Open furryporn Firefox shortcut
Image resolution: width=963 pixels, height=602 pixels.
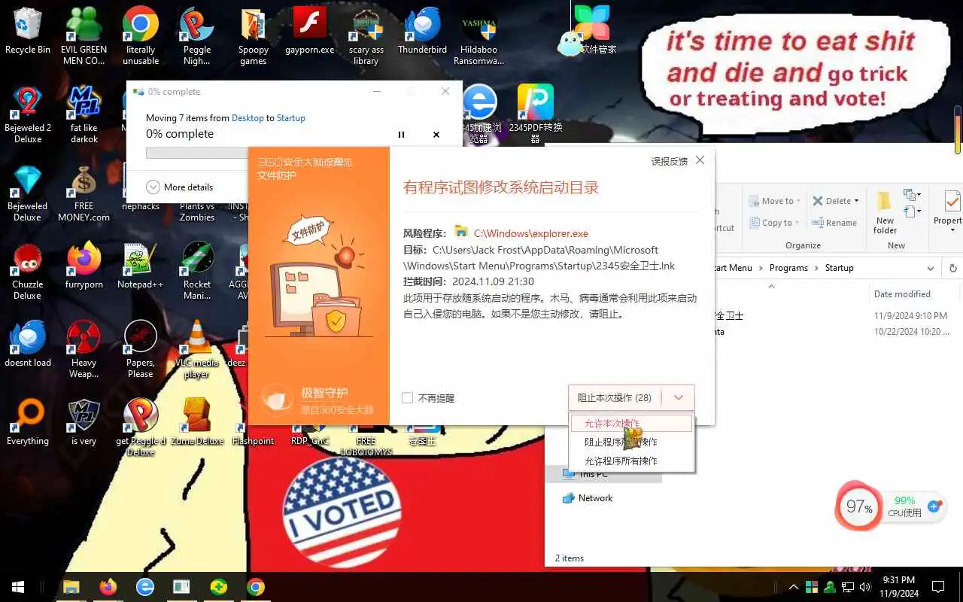(84, 265)
